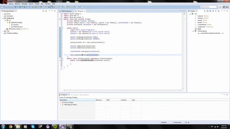Maximize the Problems view
Viewport: 230px width, 129px height.
[x=227, y=95]
